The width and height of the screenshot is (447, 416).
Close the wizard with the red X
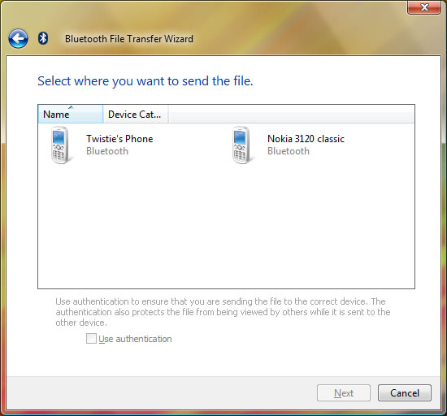[x=424, y=7]
